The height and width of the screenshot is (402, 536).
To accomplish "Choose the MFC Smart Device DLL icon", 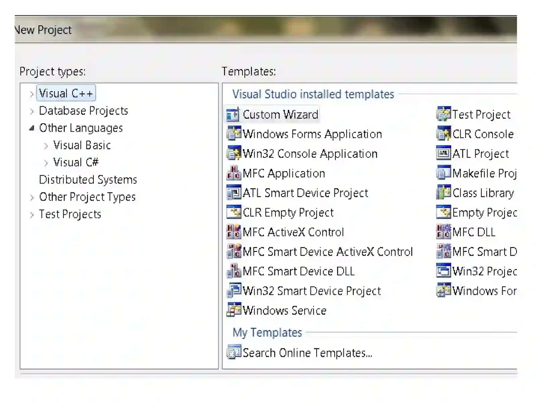I will point(233,271).
